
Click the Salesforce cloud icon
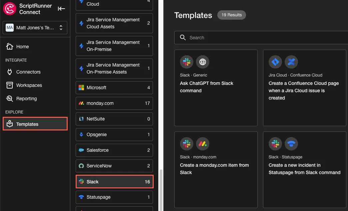coord(81,150)
